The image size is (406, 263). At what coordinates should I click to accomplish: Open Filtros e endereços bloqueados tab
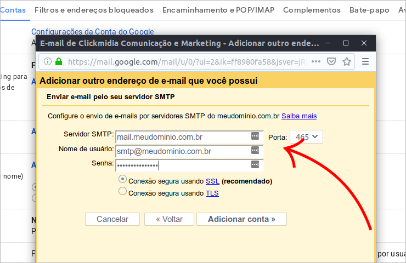[x=94, y=10]
